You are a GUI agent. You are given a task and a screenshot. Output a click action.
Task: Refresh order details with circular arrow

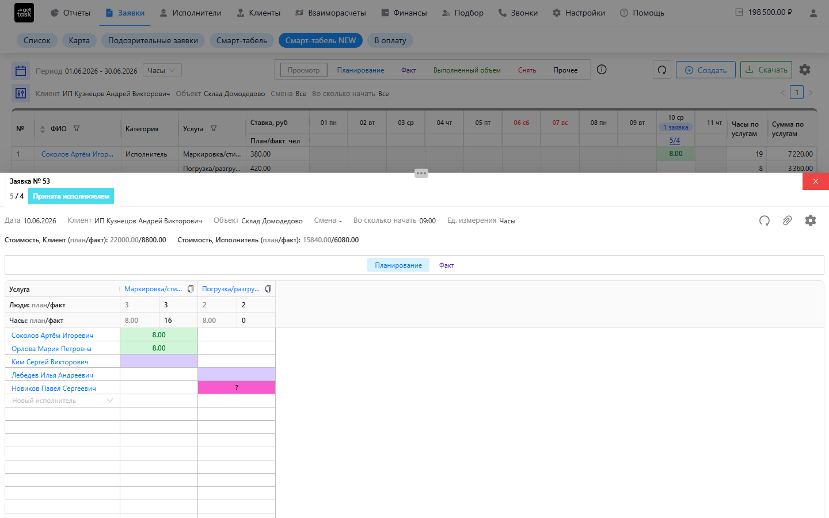(765, 220)
